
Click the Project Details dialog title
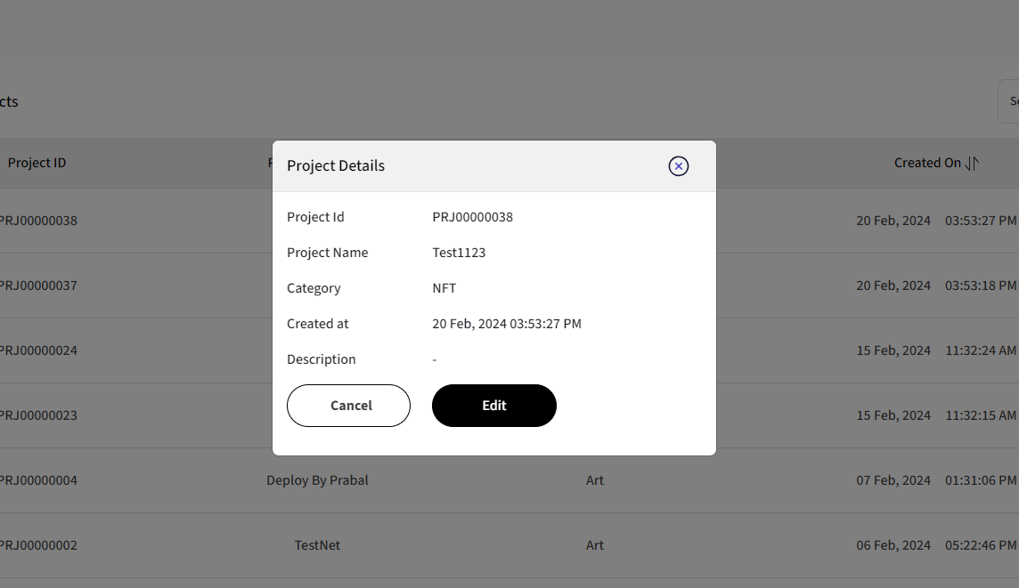pos(336,166)
